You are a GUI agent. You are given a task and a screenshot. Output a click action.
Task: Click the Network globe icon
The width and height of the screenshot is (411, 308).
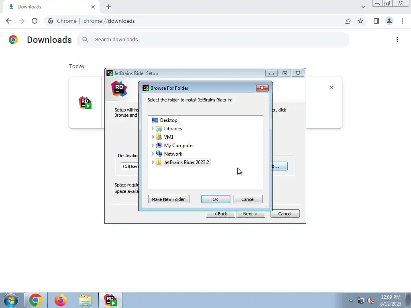tap(159, 154)
